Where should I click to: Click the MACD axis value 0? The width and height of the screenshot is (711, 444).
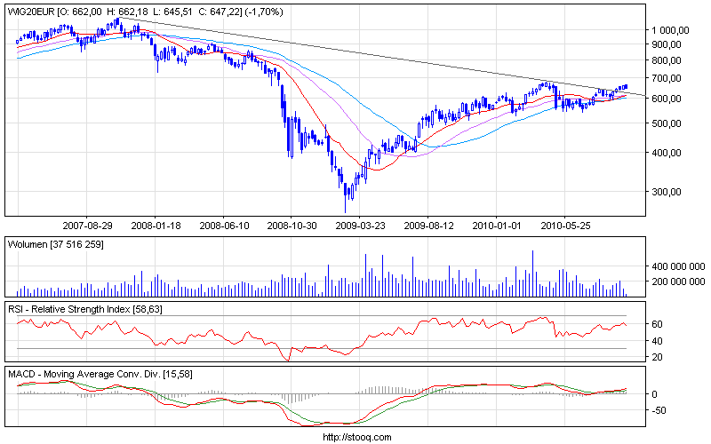[654, 394]
